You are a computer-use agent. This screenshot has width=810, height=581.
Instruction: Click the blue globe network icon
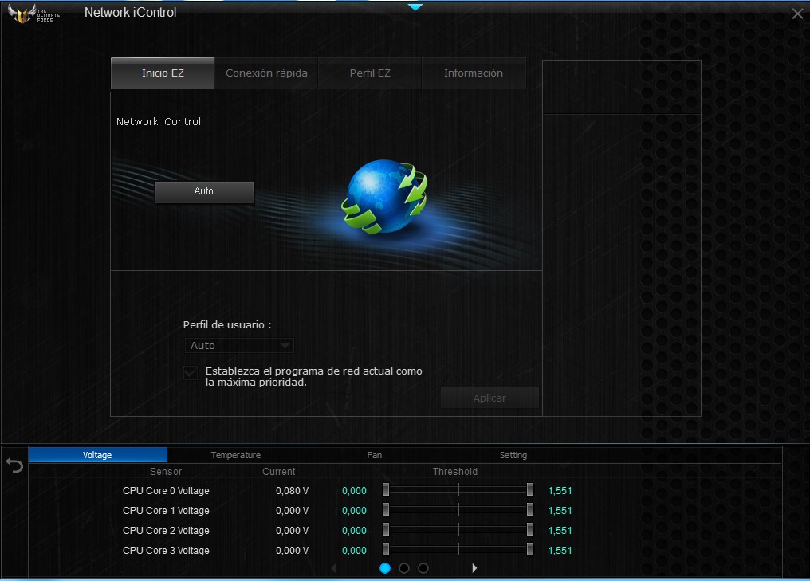pos(385,197)
